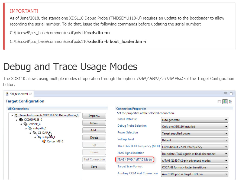
Task: Save the target configuration with Save button
Action: (94, 167)
